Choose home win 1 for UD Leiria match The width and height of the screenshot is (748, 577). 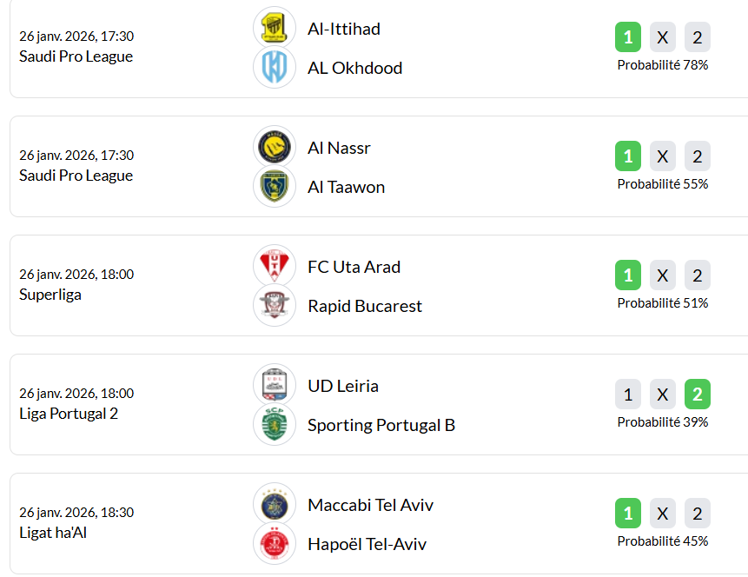click(x=628, y=395)
